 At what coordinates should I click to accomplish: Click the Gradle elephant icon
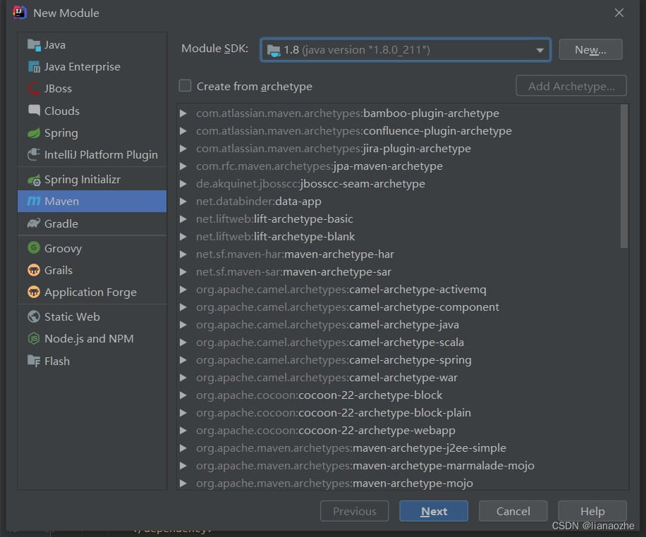pyautogui.click(x=34, y=223)
